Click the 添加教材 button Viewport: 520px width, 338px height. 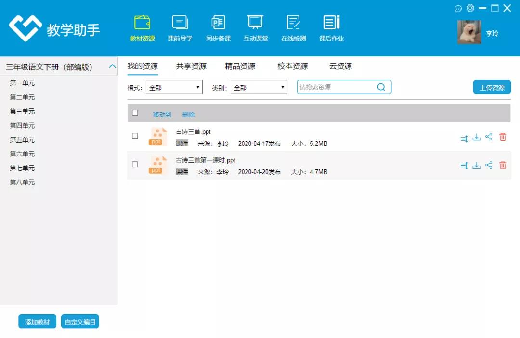click(38, 322)
